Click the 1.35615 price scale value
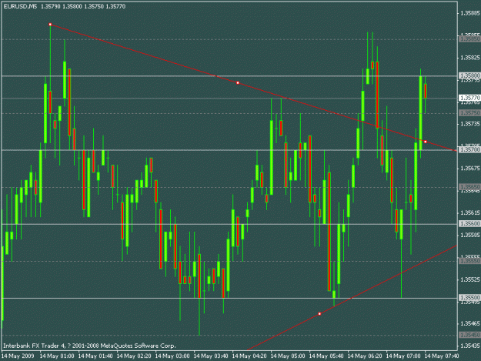This screenshot has width=481, height=361. (470, 213)
